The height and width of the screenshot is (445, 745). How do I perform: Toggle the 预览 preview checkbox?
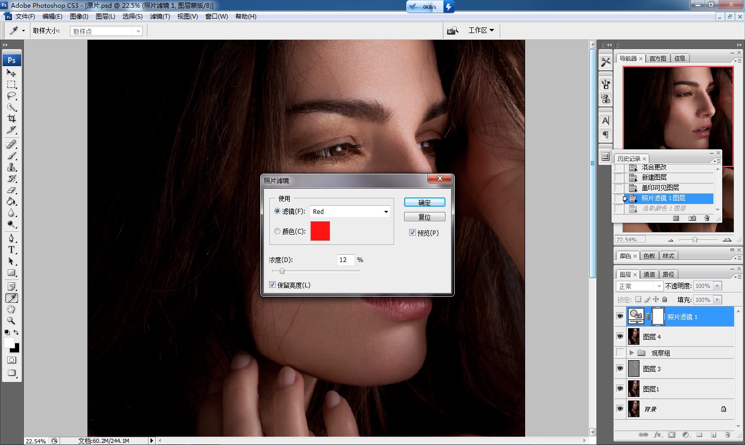[x=412, y=233]
